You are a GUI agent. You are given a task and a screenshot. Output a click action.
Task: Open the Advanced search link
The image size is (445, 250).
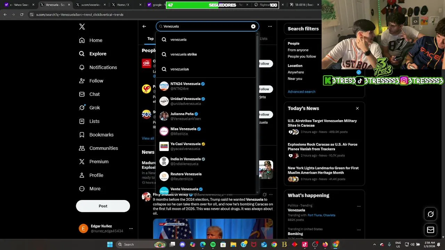coord(301,92)
